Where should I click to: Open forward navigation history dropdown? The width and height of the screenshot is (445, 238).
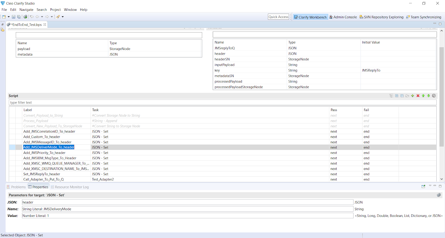coord(52,17)
